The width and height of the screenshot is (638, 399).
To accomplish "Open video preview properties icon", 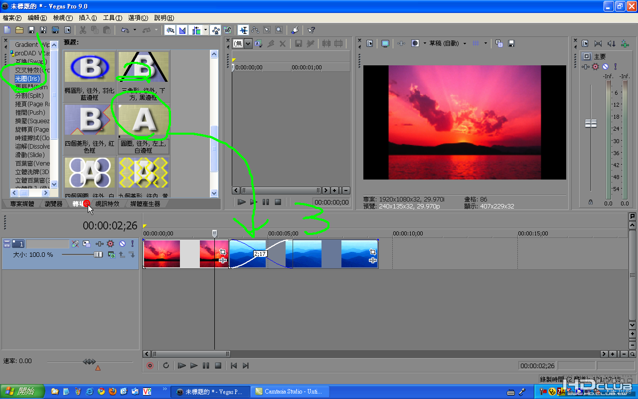I will coord(369,43).
